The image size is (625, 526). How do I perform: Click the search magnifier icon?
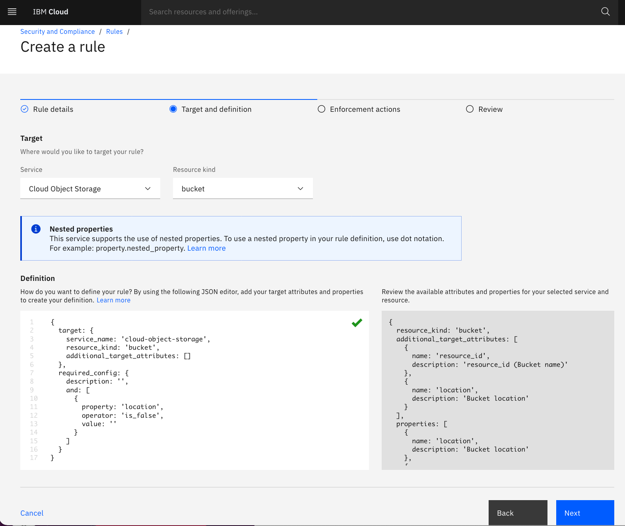click(606, 12)
